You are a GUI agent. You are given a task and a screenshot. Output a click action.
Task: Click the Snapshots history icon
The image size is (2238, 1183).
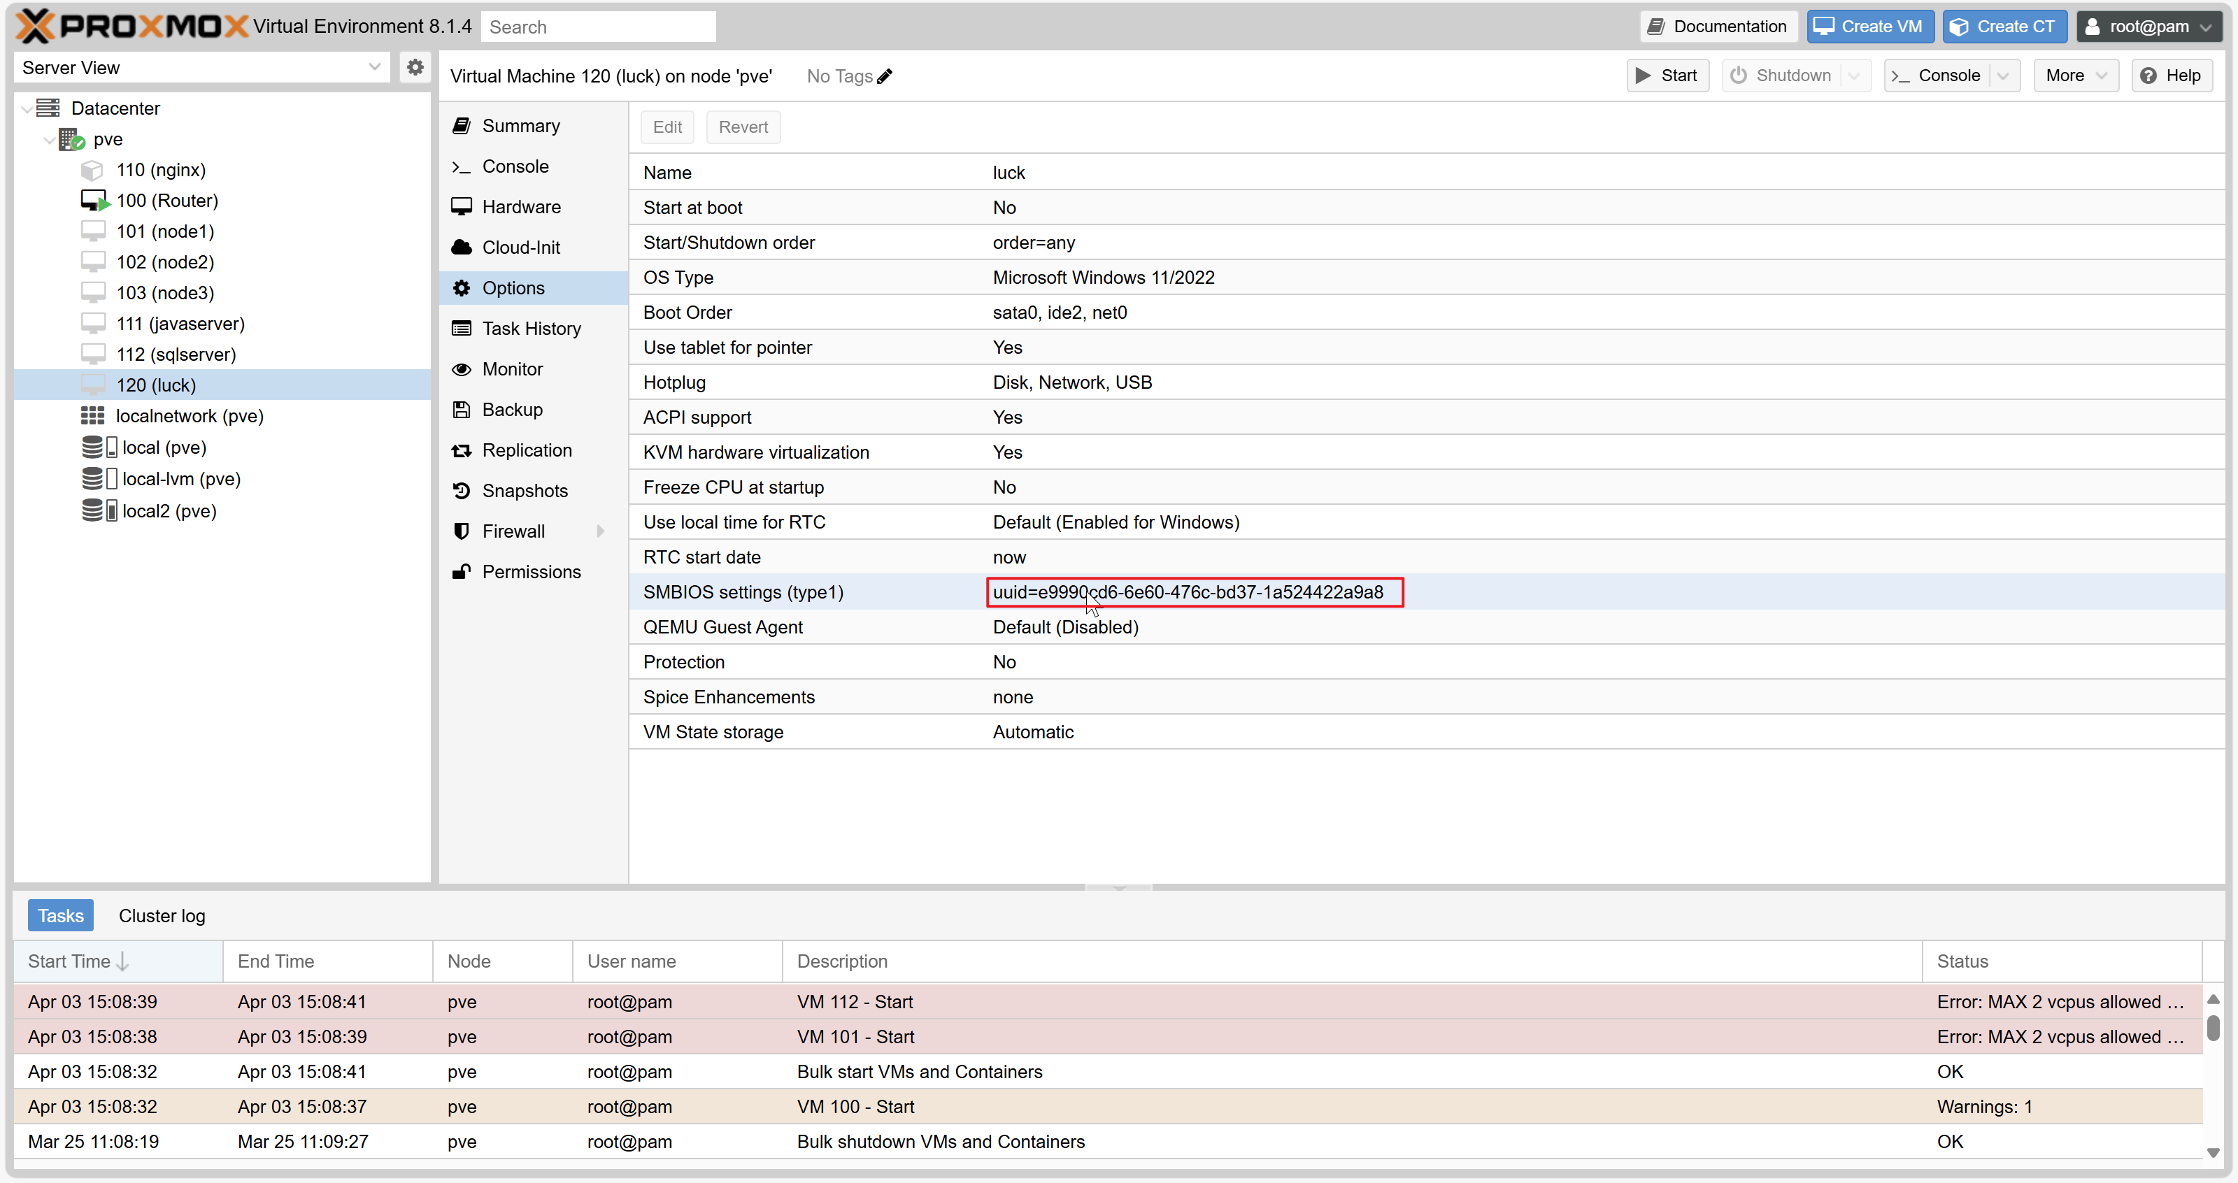[x=462, y=491]
